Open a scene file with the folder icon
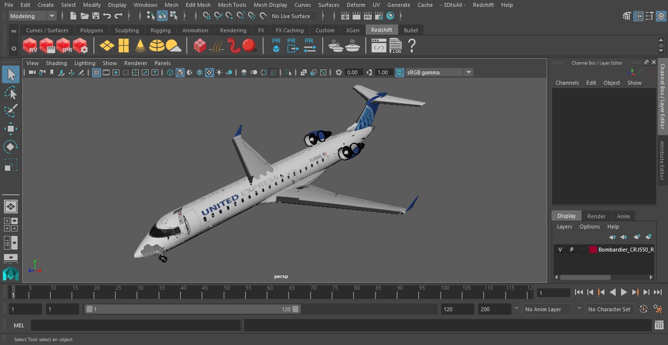Viewport: 668px width, 345px height. click(x=85, y=16)
